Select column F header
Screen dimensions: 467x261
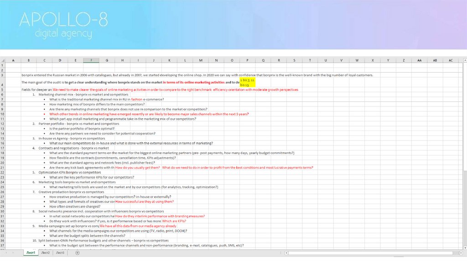91,60
